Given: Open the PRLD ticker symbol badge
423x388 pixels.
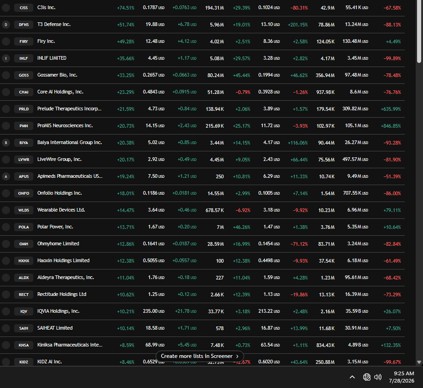Looking at the screenshot, I should [x=24, y=109].
